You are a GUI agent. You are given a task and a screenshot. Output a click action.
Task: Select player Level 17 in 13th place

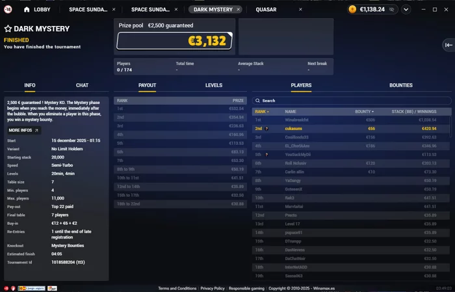pos(352,224)
